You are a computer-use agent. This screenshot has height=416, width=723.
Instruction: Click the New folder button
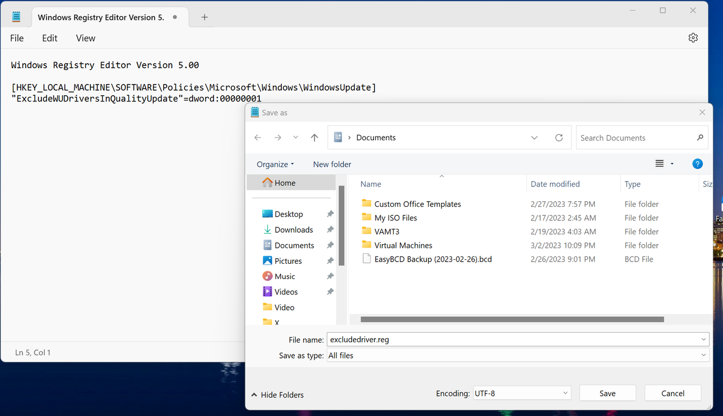pyautogui.click(x=332, y=164)
